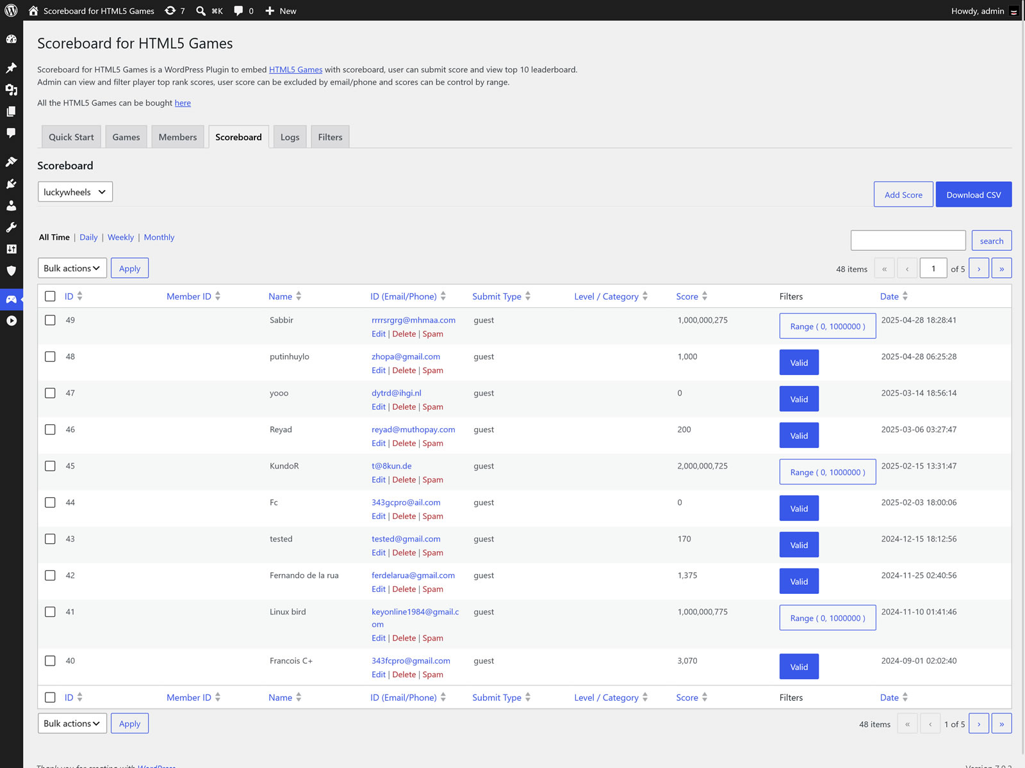Image resolution: width=1025 pixels, height=768 pixels.
Task: Switch to the Members tab
Action: 178,137
